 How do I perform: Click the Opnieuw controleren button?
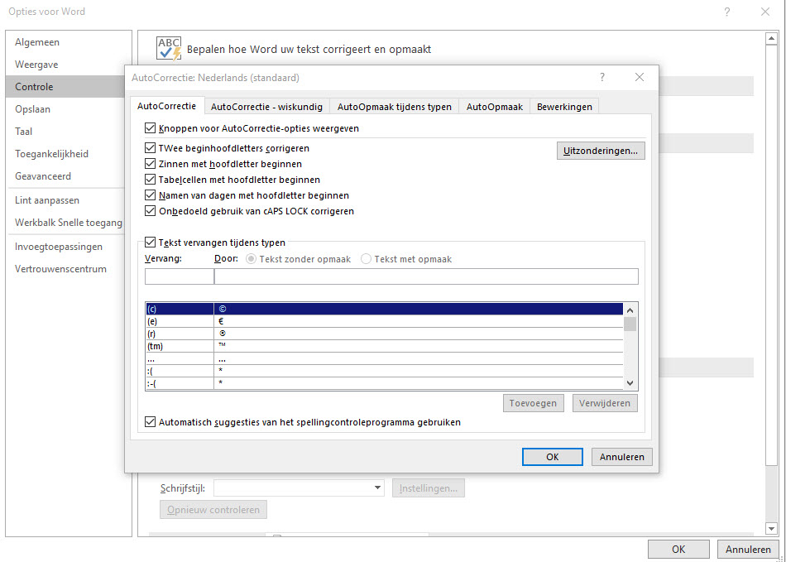pos(213,510)
